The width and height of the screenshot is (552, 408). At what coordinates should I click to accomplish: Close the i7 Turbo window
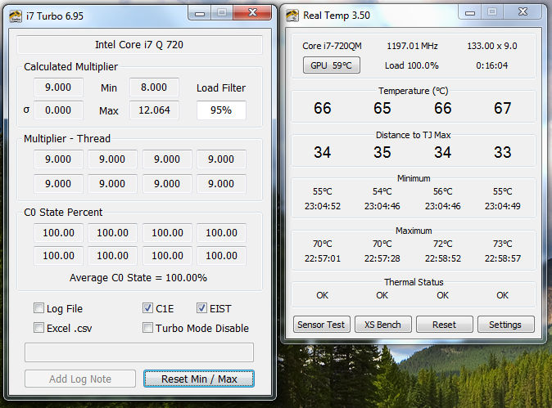click(252, 13)
